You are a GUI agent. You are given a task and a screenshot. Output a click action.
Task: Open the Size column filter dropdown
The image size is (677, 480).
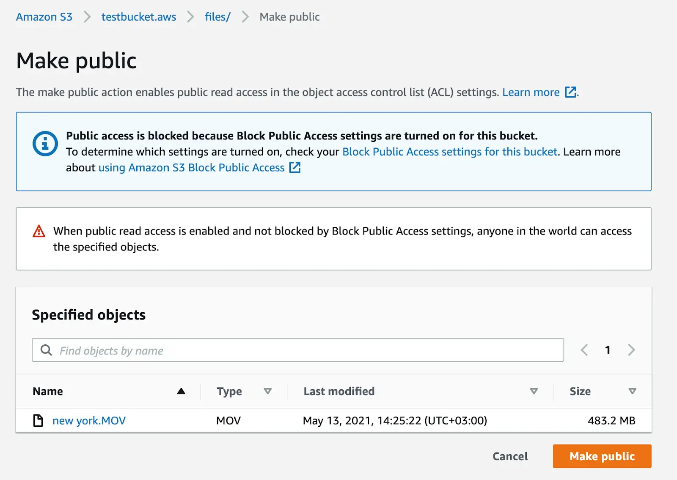(x=633, y=391)
